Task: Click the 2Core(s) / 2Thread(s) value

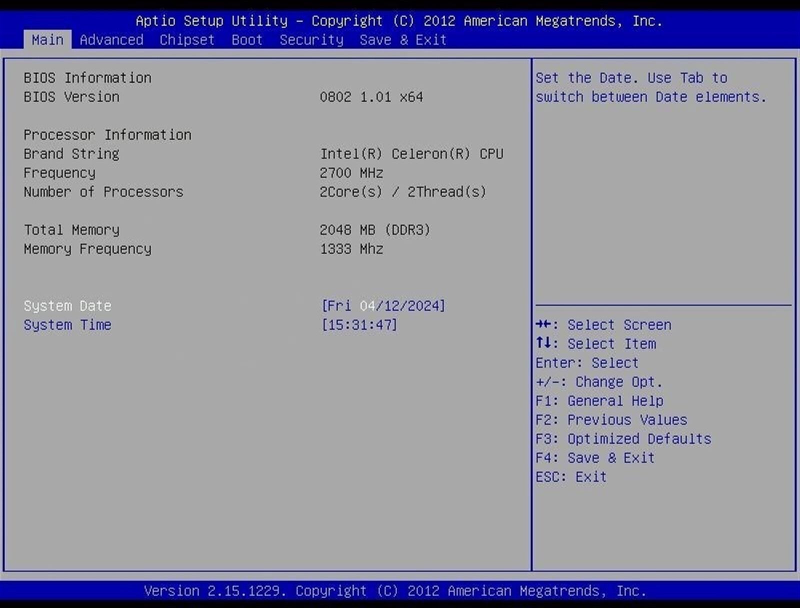Action: point(403,191)
